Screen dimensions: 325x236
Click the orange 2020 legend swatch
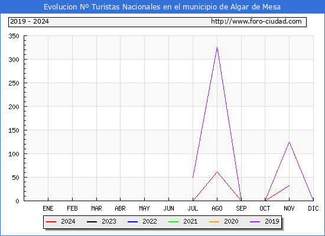[214, 222]
